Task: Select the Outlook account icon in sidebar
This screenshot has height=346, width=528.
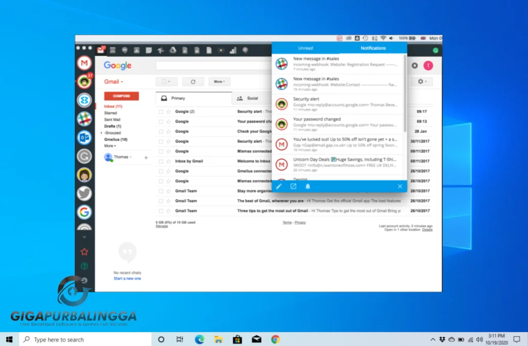Action: click(84, 137)
